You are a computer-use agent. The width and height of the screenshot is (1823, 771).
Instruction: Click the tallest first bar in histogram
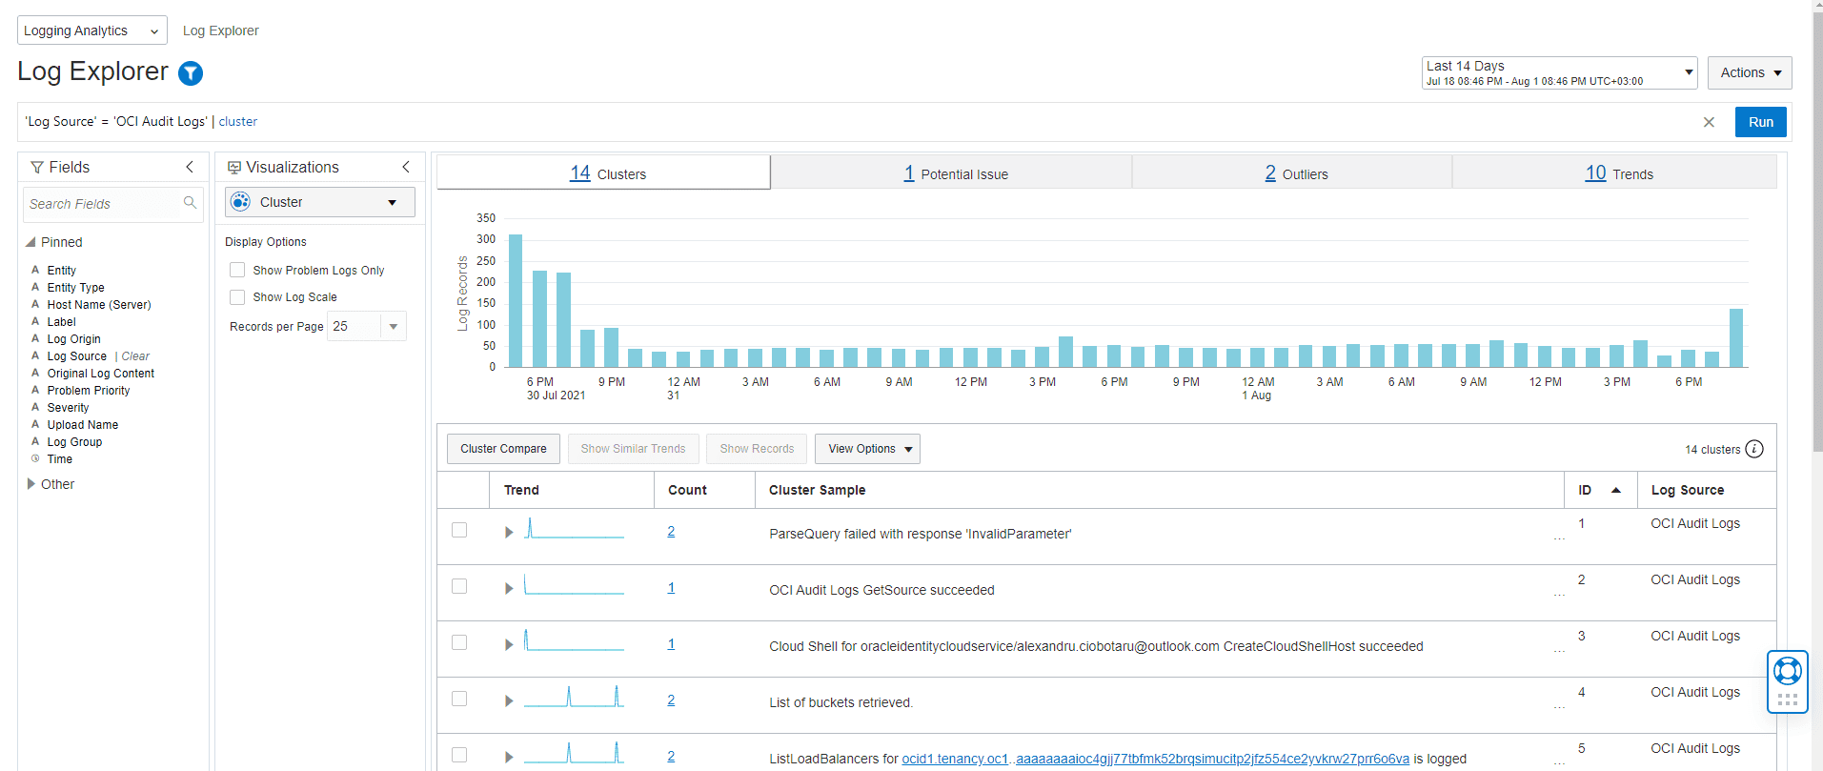pyautogui.click(x=516, y=300)
